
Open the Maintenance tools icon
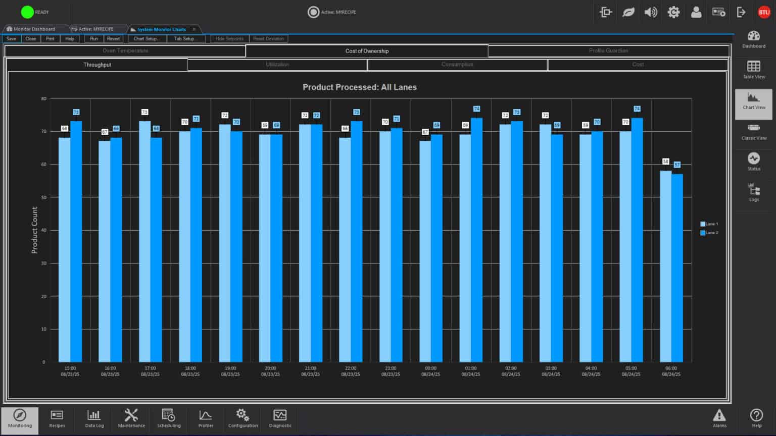click(x=131, y=418)
